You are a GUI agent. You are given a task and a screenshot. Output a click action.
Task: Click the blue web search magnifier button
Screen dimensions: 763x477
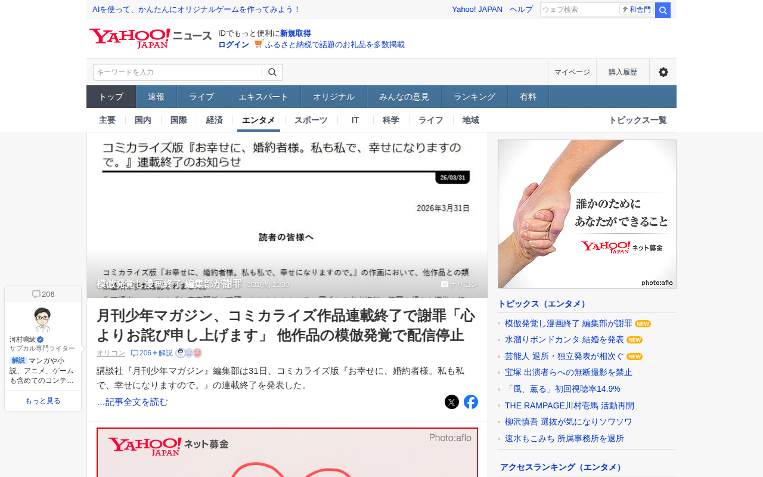pos(663,10)
